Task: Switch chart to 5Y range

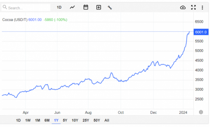Action: (65, 120)
